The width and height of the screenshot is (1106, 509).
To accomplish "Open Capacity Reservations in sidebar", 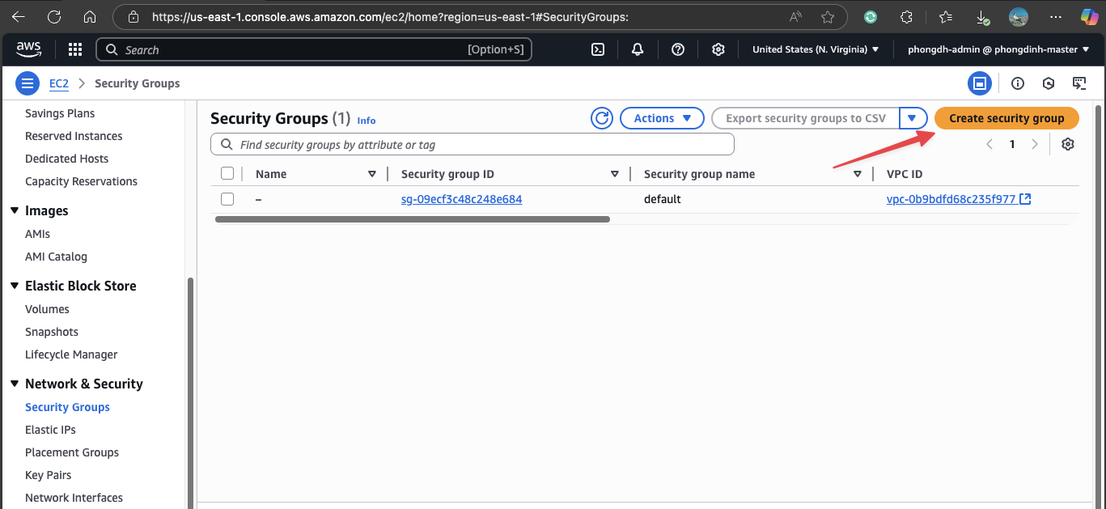I will [x=81, y=181].
